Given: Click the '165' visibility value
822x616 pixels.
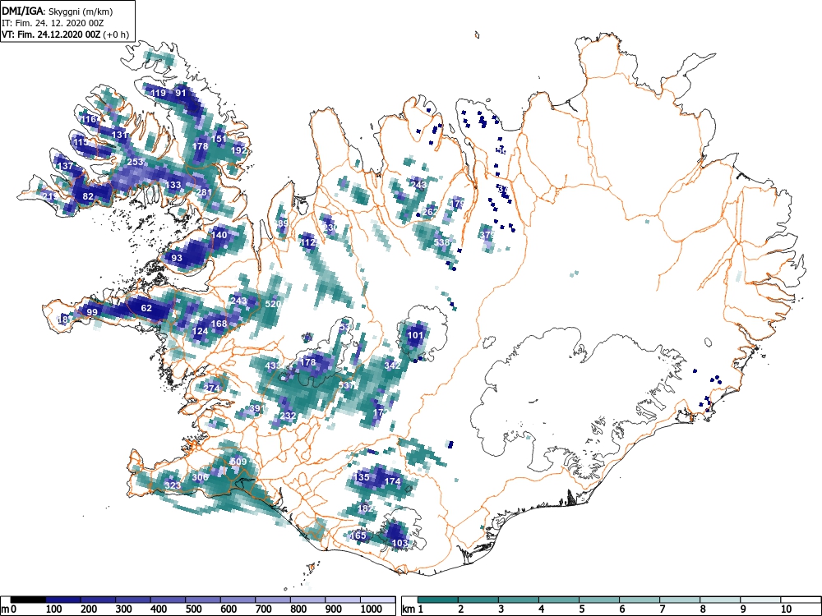Looking at the screenshot, I should pyautogui.click(x=358, y=536).
